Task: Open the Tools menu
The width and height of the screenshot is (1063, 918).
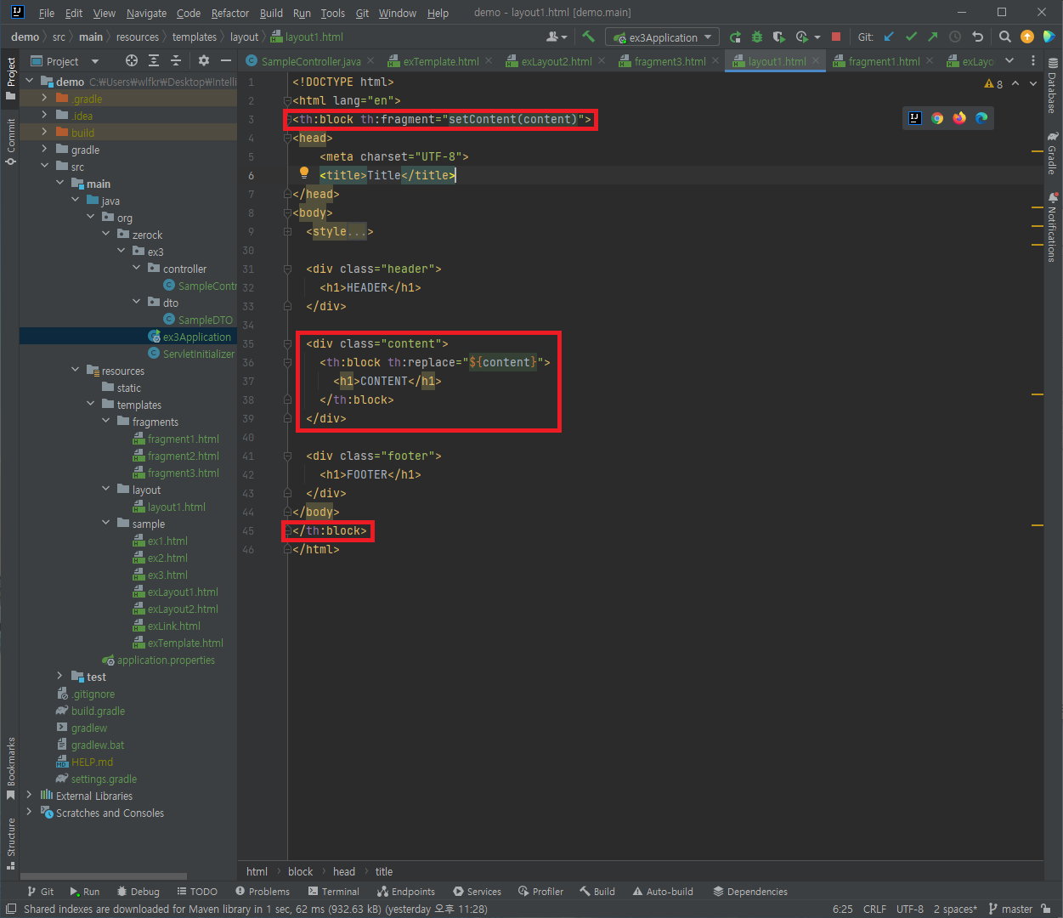Action: pos(333,13)
